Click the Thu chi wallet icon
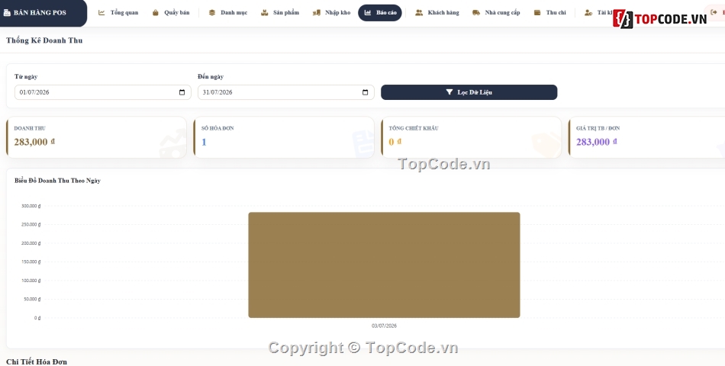The width and height of the screenshot is (725, 366). coord(537,12)
